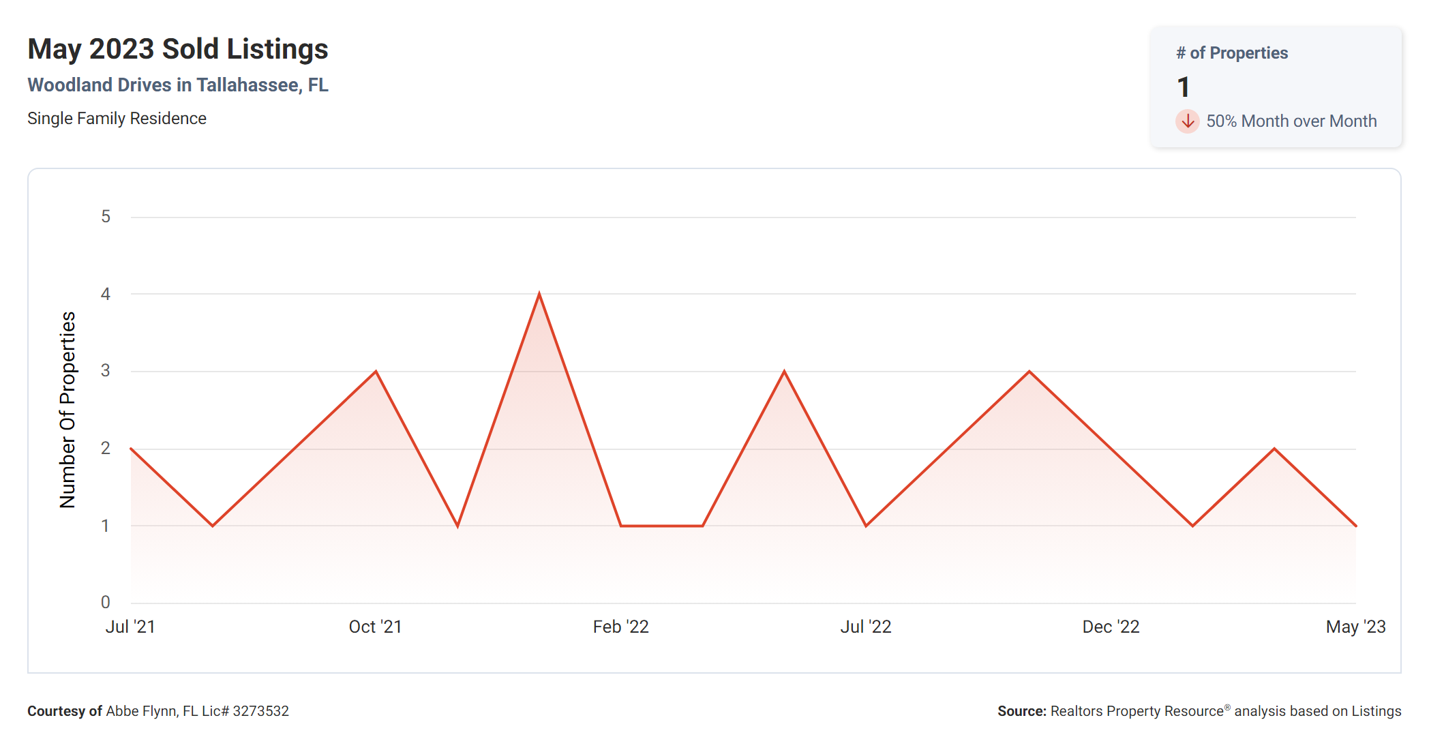1429x750 pixels.
Task: Click the Number Of Properties axis title
Action: pos(67,410)
